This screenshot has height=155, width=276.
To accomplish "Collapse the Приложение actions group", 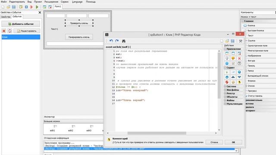I will (x=225, y=49).
